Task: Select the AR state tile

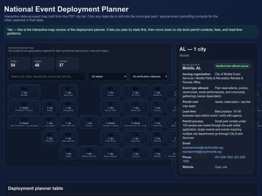Action: [111, 137]
